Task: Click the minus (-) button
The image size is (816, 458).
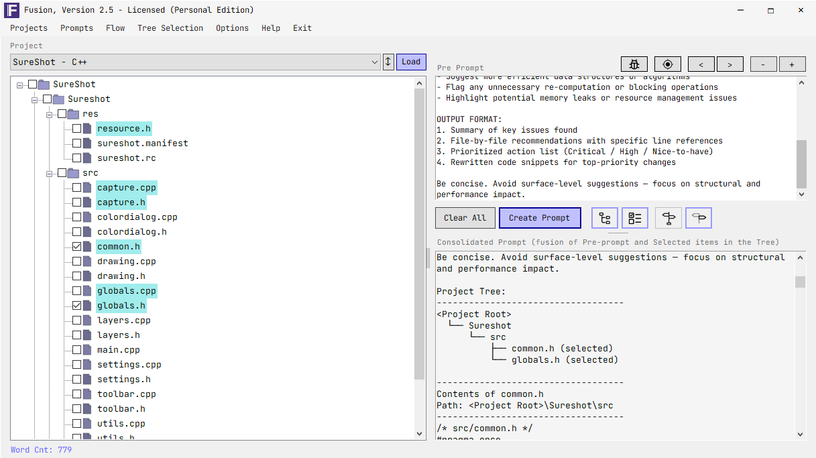Action: coord(763,64)
